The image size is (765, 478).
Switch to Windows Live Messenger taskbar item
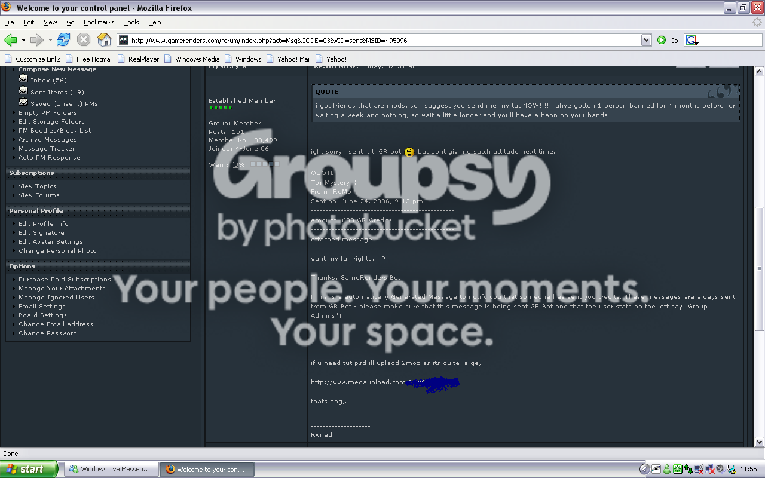click(x=111, y=469)
